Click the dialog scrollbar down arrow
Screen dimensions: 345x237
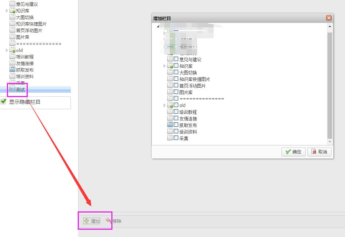(x=330, y=142)
